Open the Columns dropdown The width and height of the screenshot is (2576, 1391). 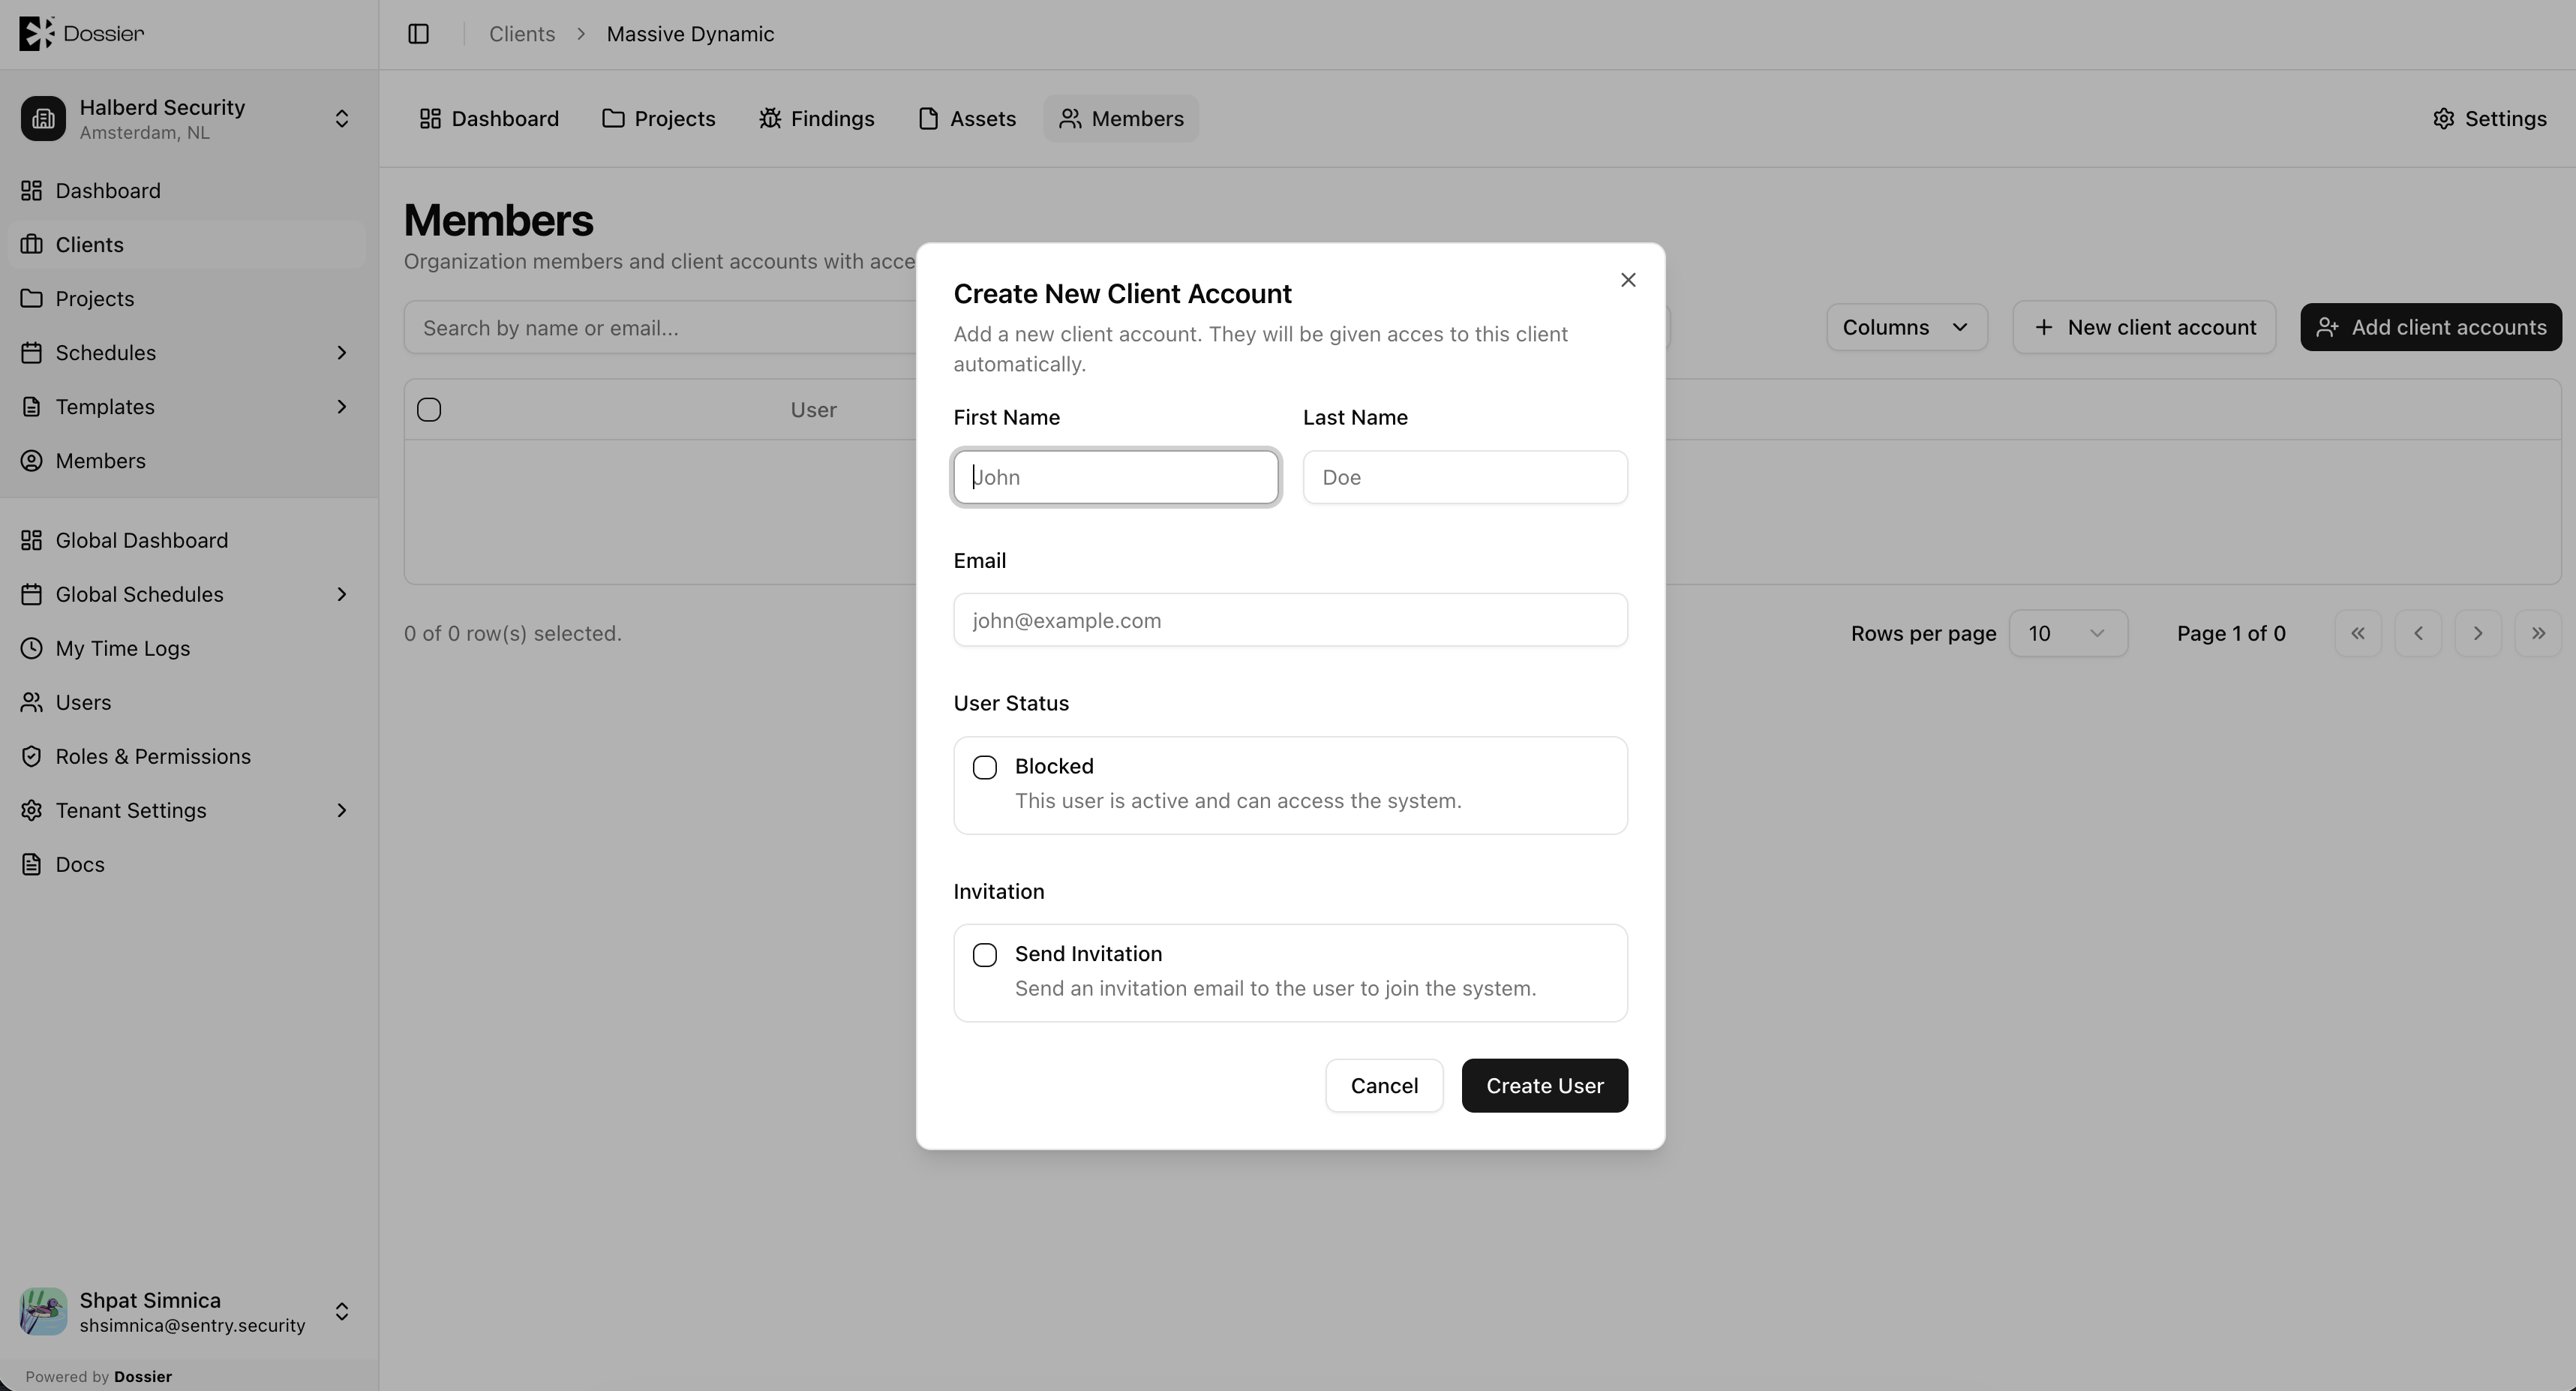[x=1906, y=327]
